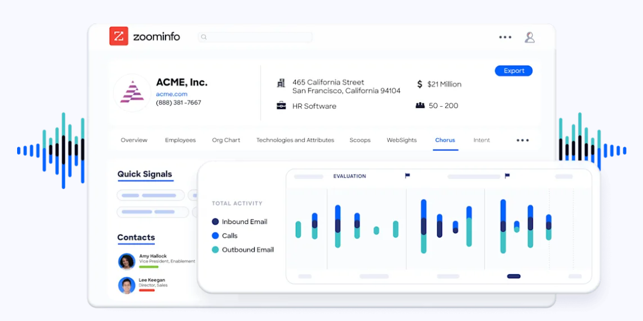
Task: Click Director, Sales title text
Action: (x=153, y=285)
